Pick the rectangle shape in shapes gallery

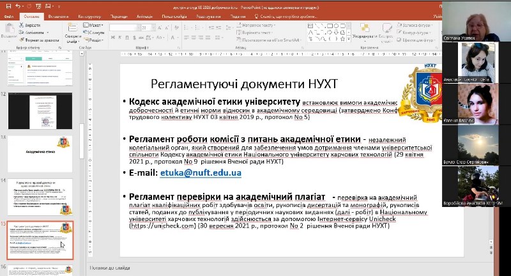330,26
